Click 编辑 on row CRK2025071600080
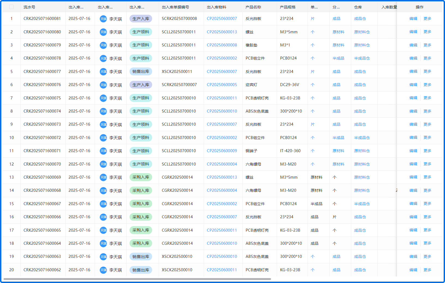The height and width of the screenshot is (283, 445). tap(413, 32)
